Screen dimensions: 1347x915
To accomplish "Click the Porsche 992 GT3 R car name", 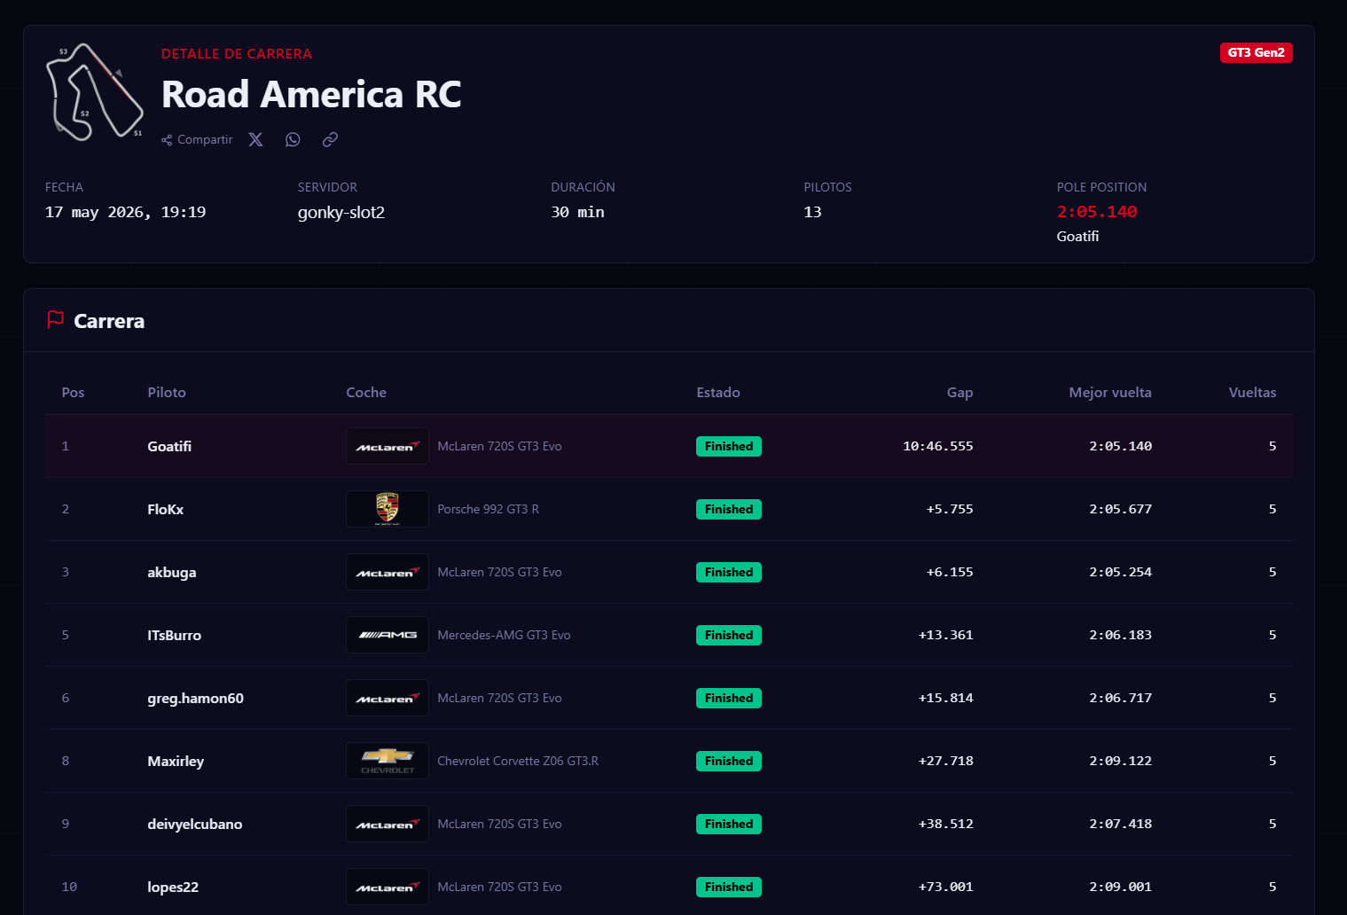I will point(489,509).
